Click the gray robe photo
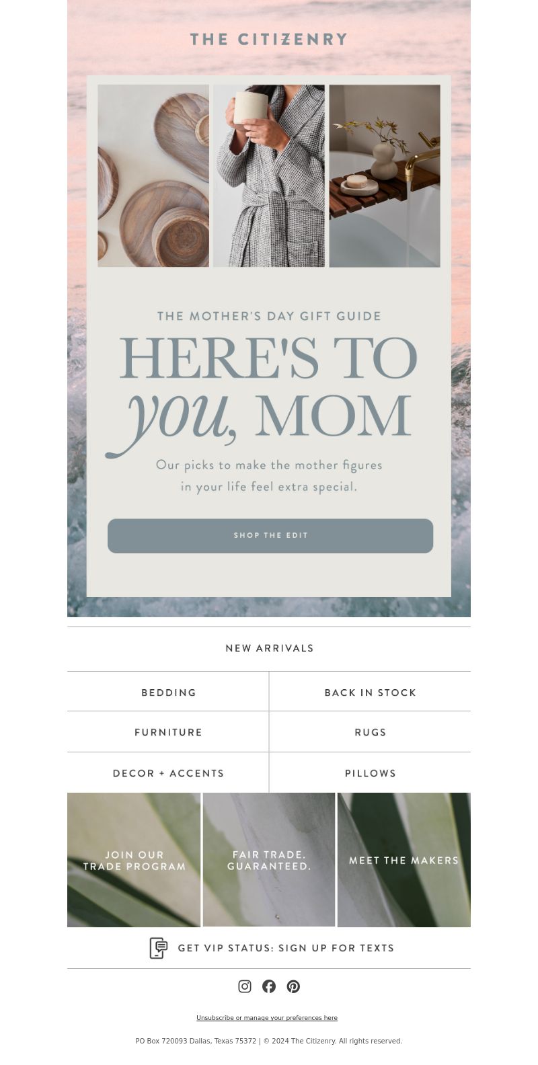This screenshot has height=1065, width=538. 269,175
